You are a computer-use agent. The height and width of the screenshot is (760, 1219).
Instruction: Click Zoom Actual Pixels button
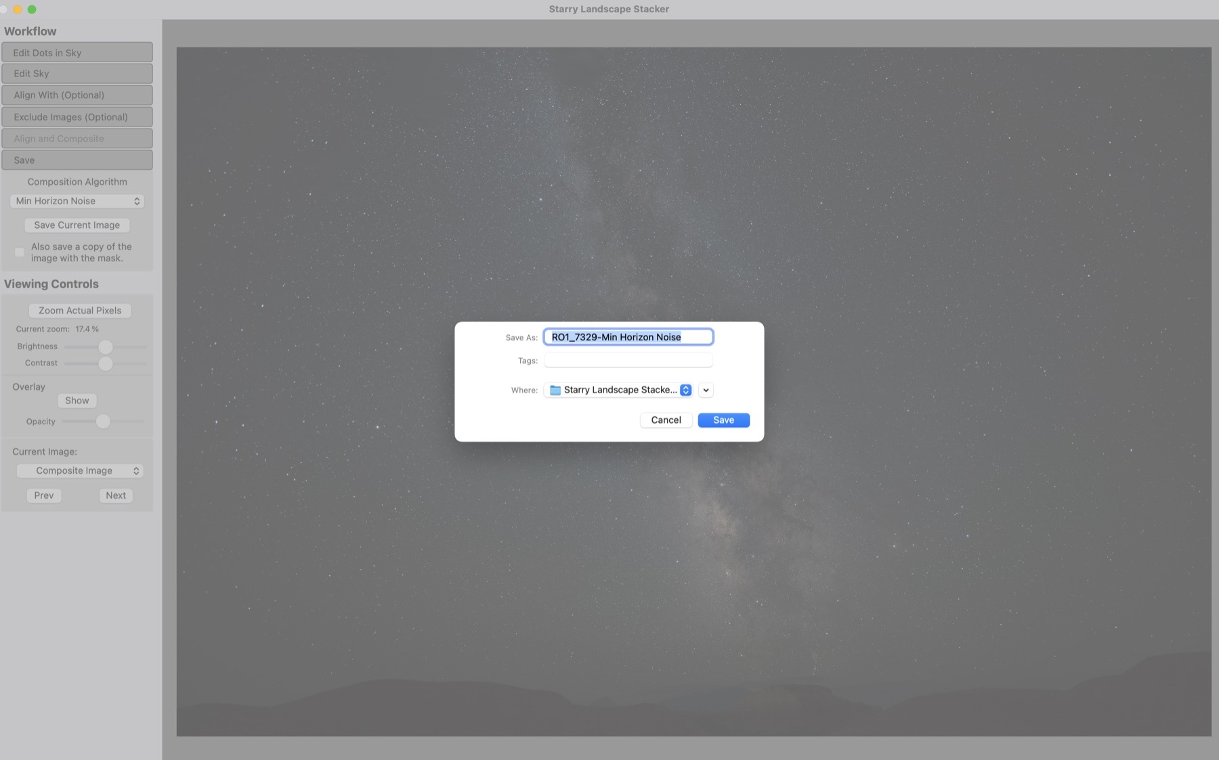pos(80,311)
